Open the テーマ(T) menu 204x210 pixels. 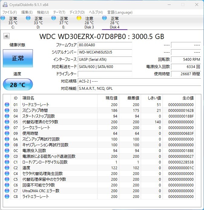point(59,12)
